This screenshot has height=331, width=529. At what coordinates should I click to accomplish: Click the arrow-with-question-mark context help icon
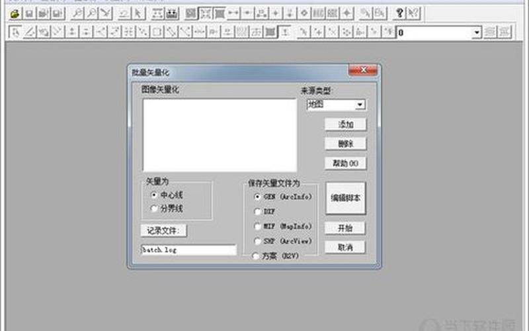(x=414, y=13)
